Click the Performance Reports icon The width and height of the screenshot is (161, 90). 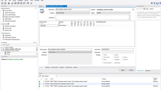tap(3, 37)
